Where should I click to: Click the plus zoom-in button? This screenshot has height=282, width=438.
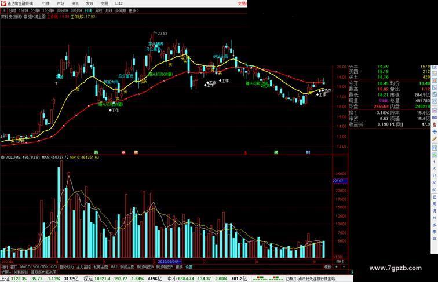(x=336, y=267)
